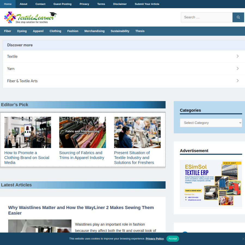Click the sewing factory worker thumbnail
The height and width of the screenshot is (245, 245).
tap(137, 132)
